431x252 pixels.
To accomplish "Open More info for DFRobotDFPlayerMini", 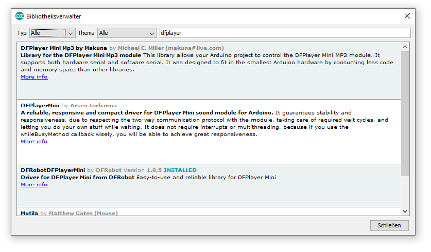I will [34, 185].
